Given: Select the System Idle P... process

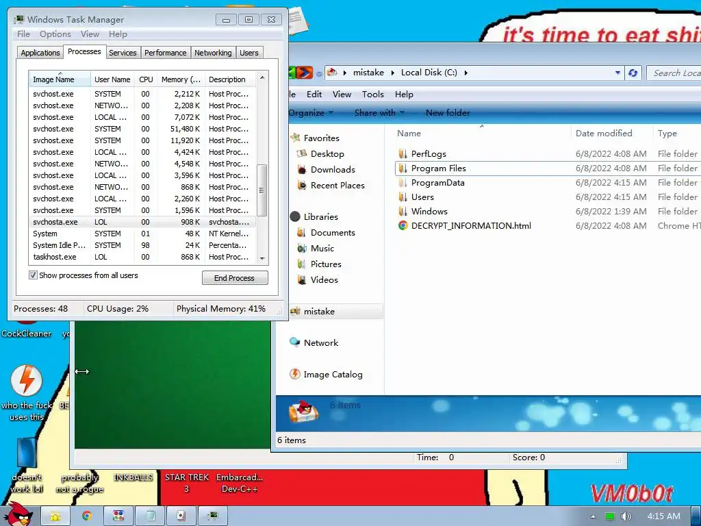Looking at the screenshot, I should 142,245.
